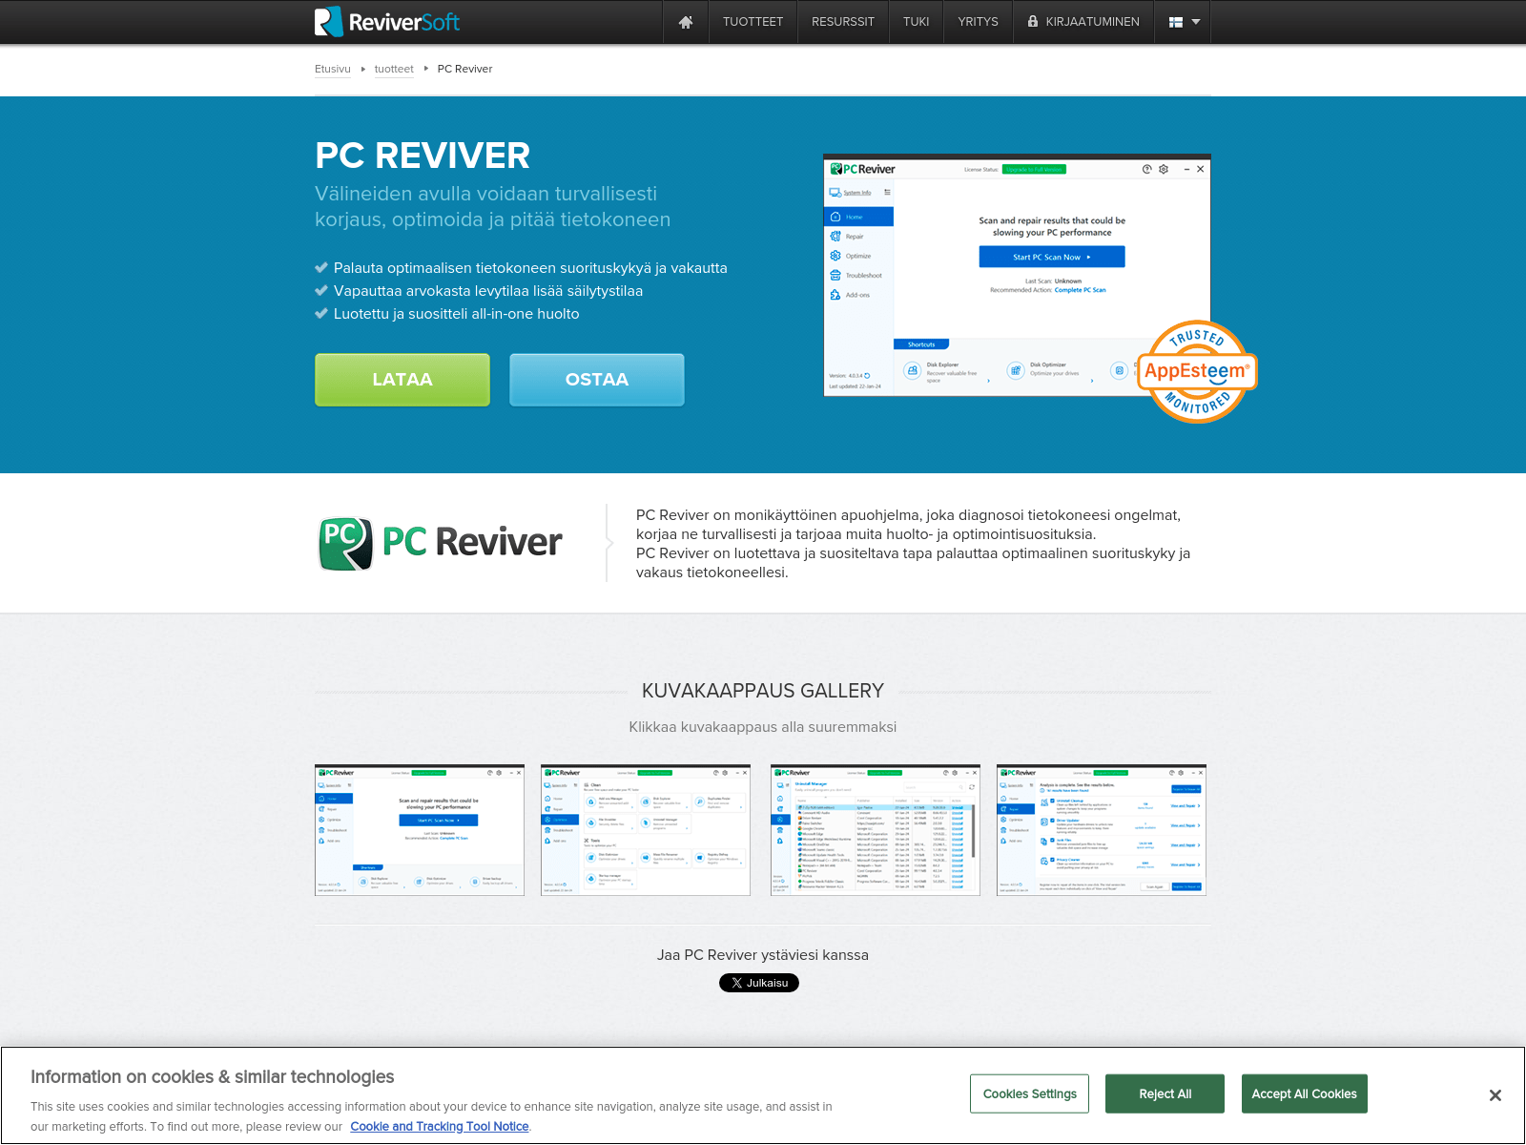
Task: Click Start PC Scan Now in hero screenshot
Action: 1052,257
